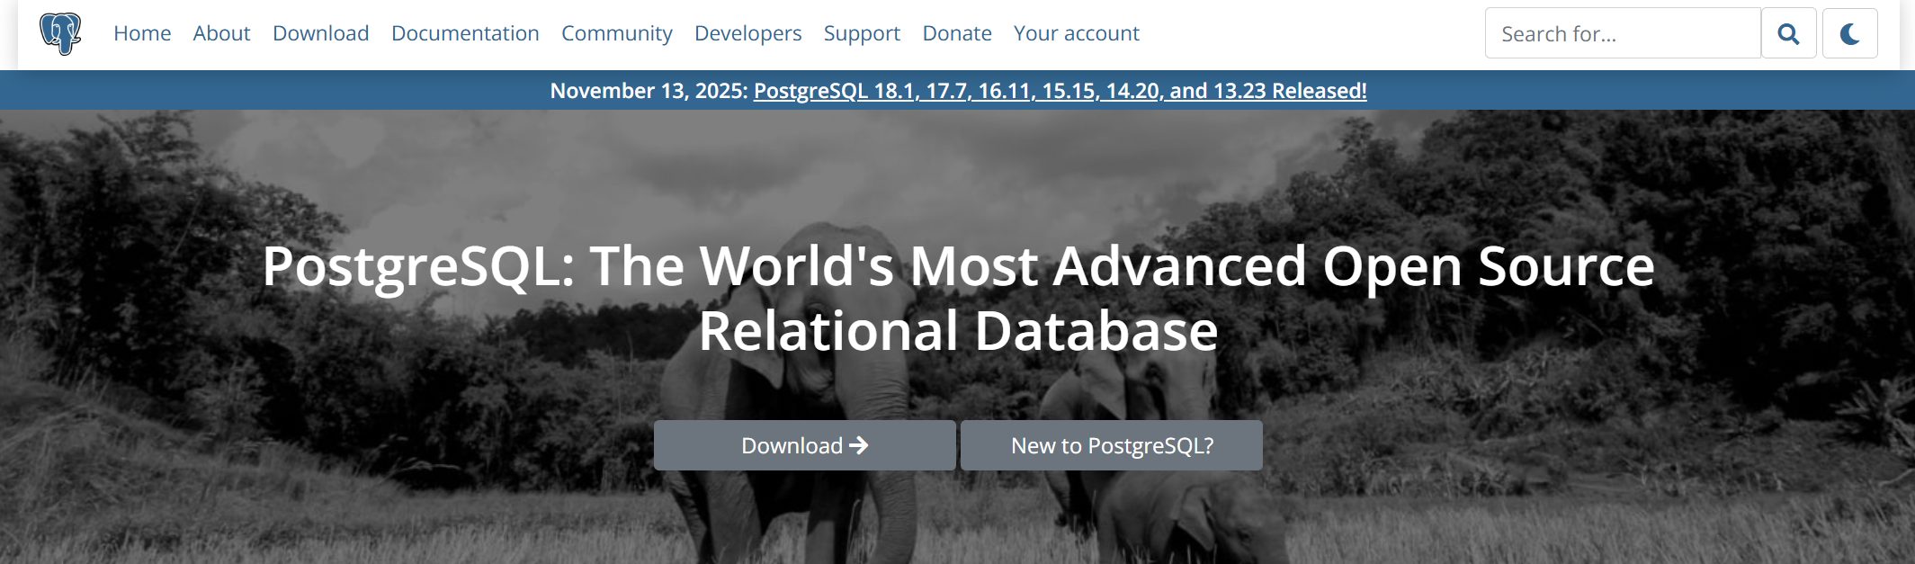The width and height of the screenshot is (1915, 564).
Task: Click the hero Download arrow button
Action: 804,445
